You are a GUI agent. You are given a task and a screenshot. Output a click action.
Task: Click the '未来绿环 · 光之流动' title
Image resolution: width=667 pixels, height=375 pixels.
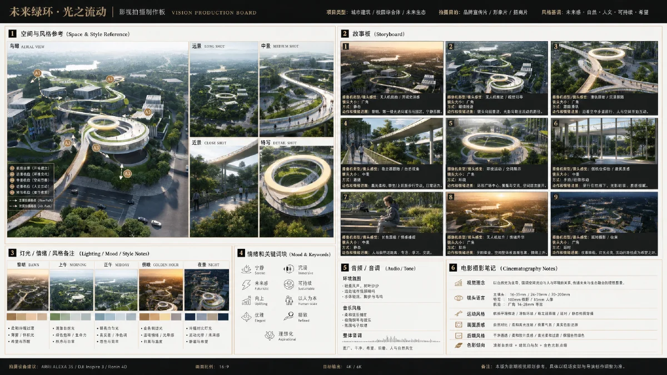pyautogui.click(x=58, y=12)
